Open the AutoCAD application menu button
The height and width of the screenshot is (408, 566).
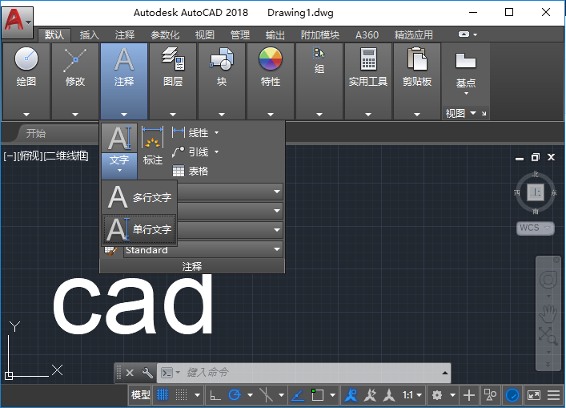pyautogui.click(x=18, y=22)
